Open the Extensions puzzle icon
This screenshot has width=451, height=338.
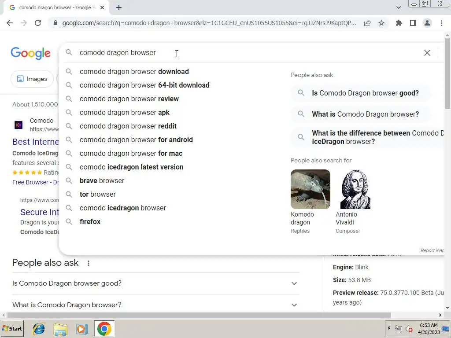tap(399, 23)
